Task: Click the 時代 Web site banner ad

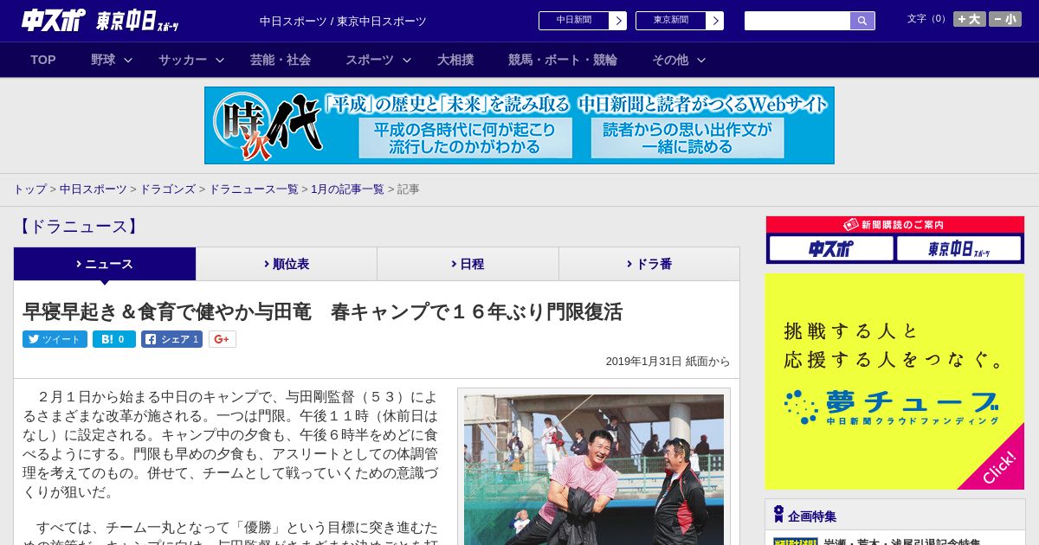Action: pyautogui.click(x=519, y=125)
